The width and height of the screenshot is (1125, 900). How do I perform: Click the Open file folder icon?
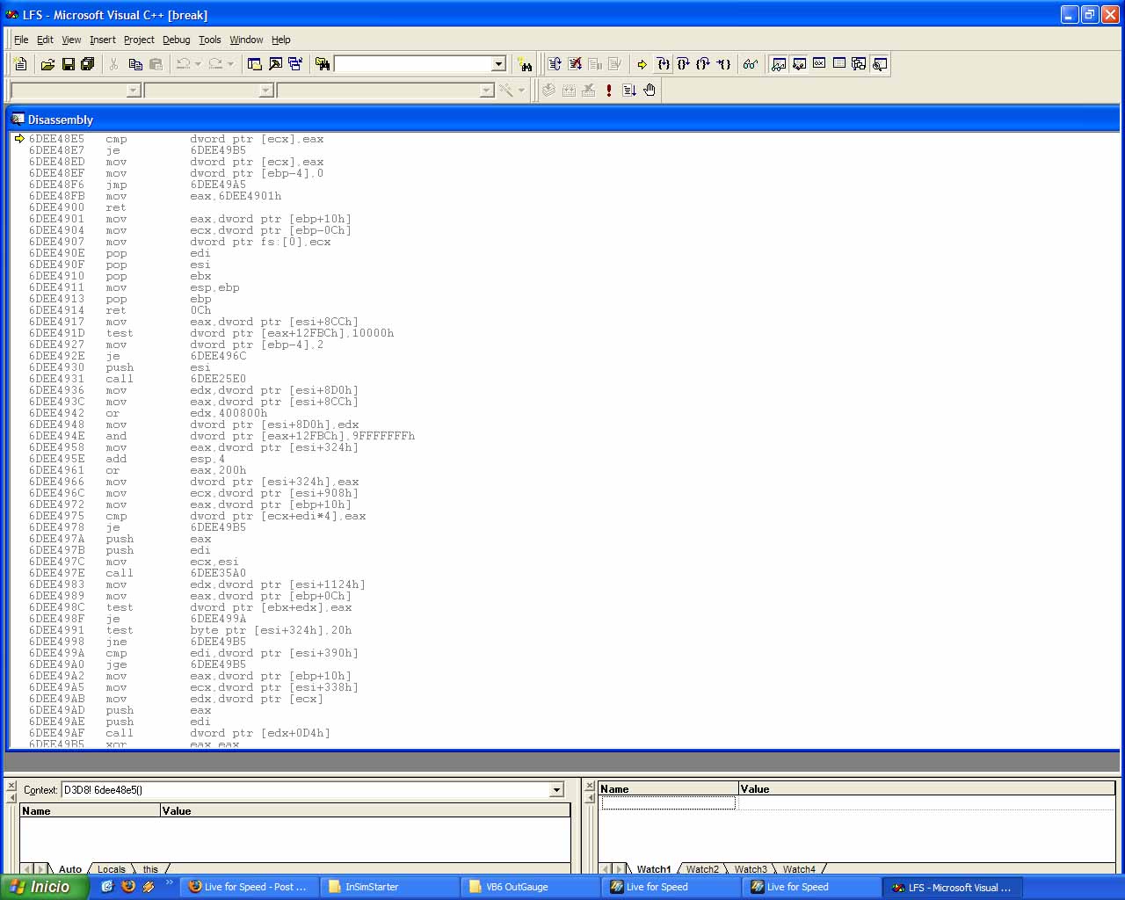point(47,64)
